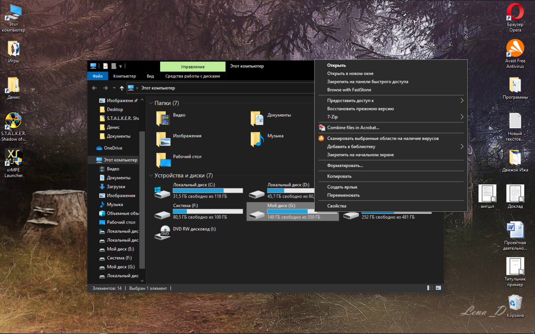The image size is (535, 334).
Task: Select the Доклад file on the desktop
Action: tap(515, 196)
